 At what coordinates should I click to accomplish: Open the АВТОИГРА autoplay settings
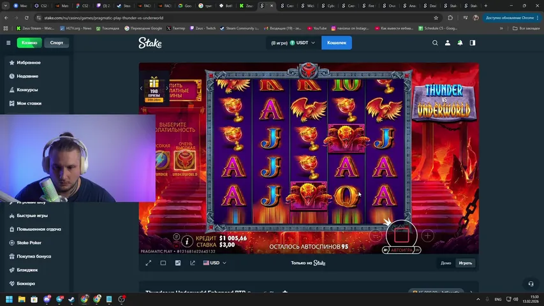click(x=402, y=250)
